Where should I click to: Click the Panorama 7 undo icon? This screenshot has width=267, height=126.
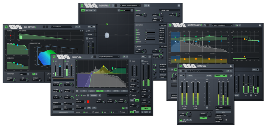pos(113,5)
